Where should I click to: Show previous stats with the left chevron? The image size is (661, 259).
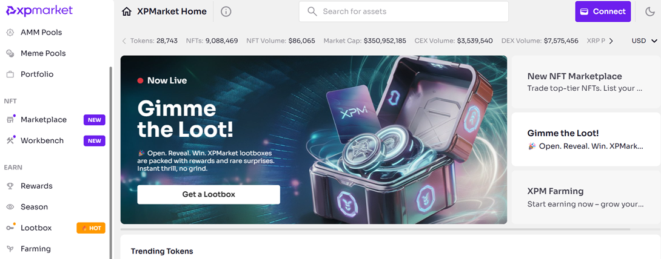pyautogui.click(x=124, y=41)
